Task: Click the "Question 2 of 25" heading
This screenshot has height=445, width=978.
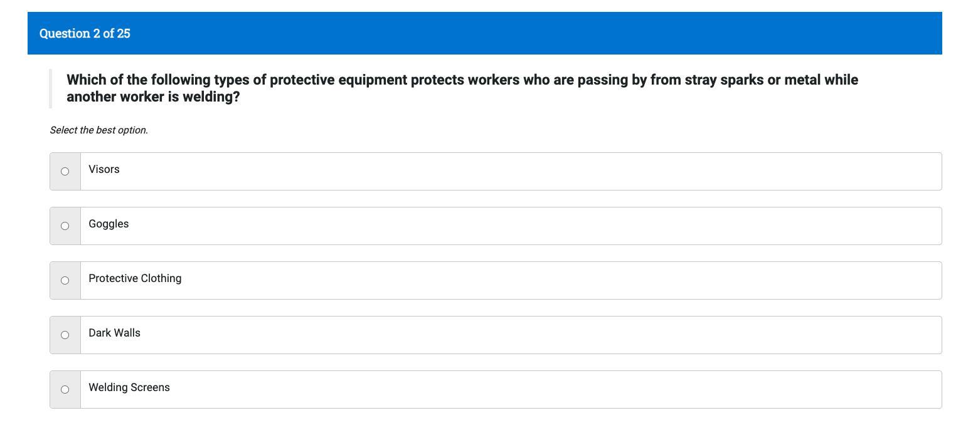Action: (85, 33)
